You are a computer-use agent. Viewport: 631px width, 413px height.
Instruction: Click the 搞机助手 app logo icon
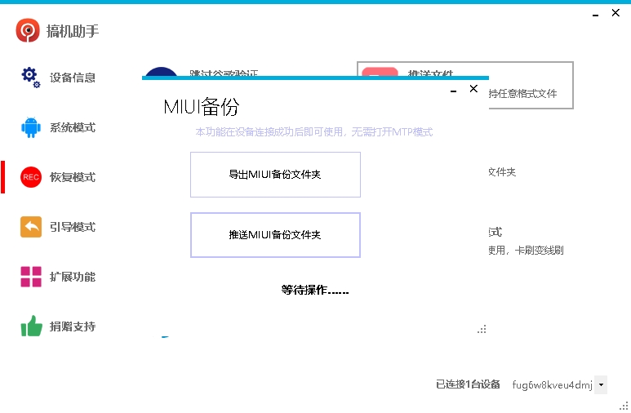tap(28, 30)
